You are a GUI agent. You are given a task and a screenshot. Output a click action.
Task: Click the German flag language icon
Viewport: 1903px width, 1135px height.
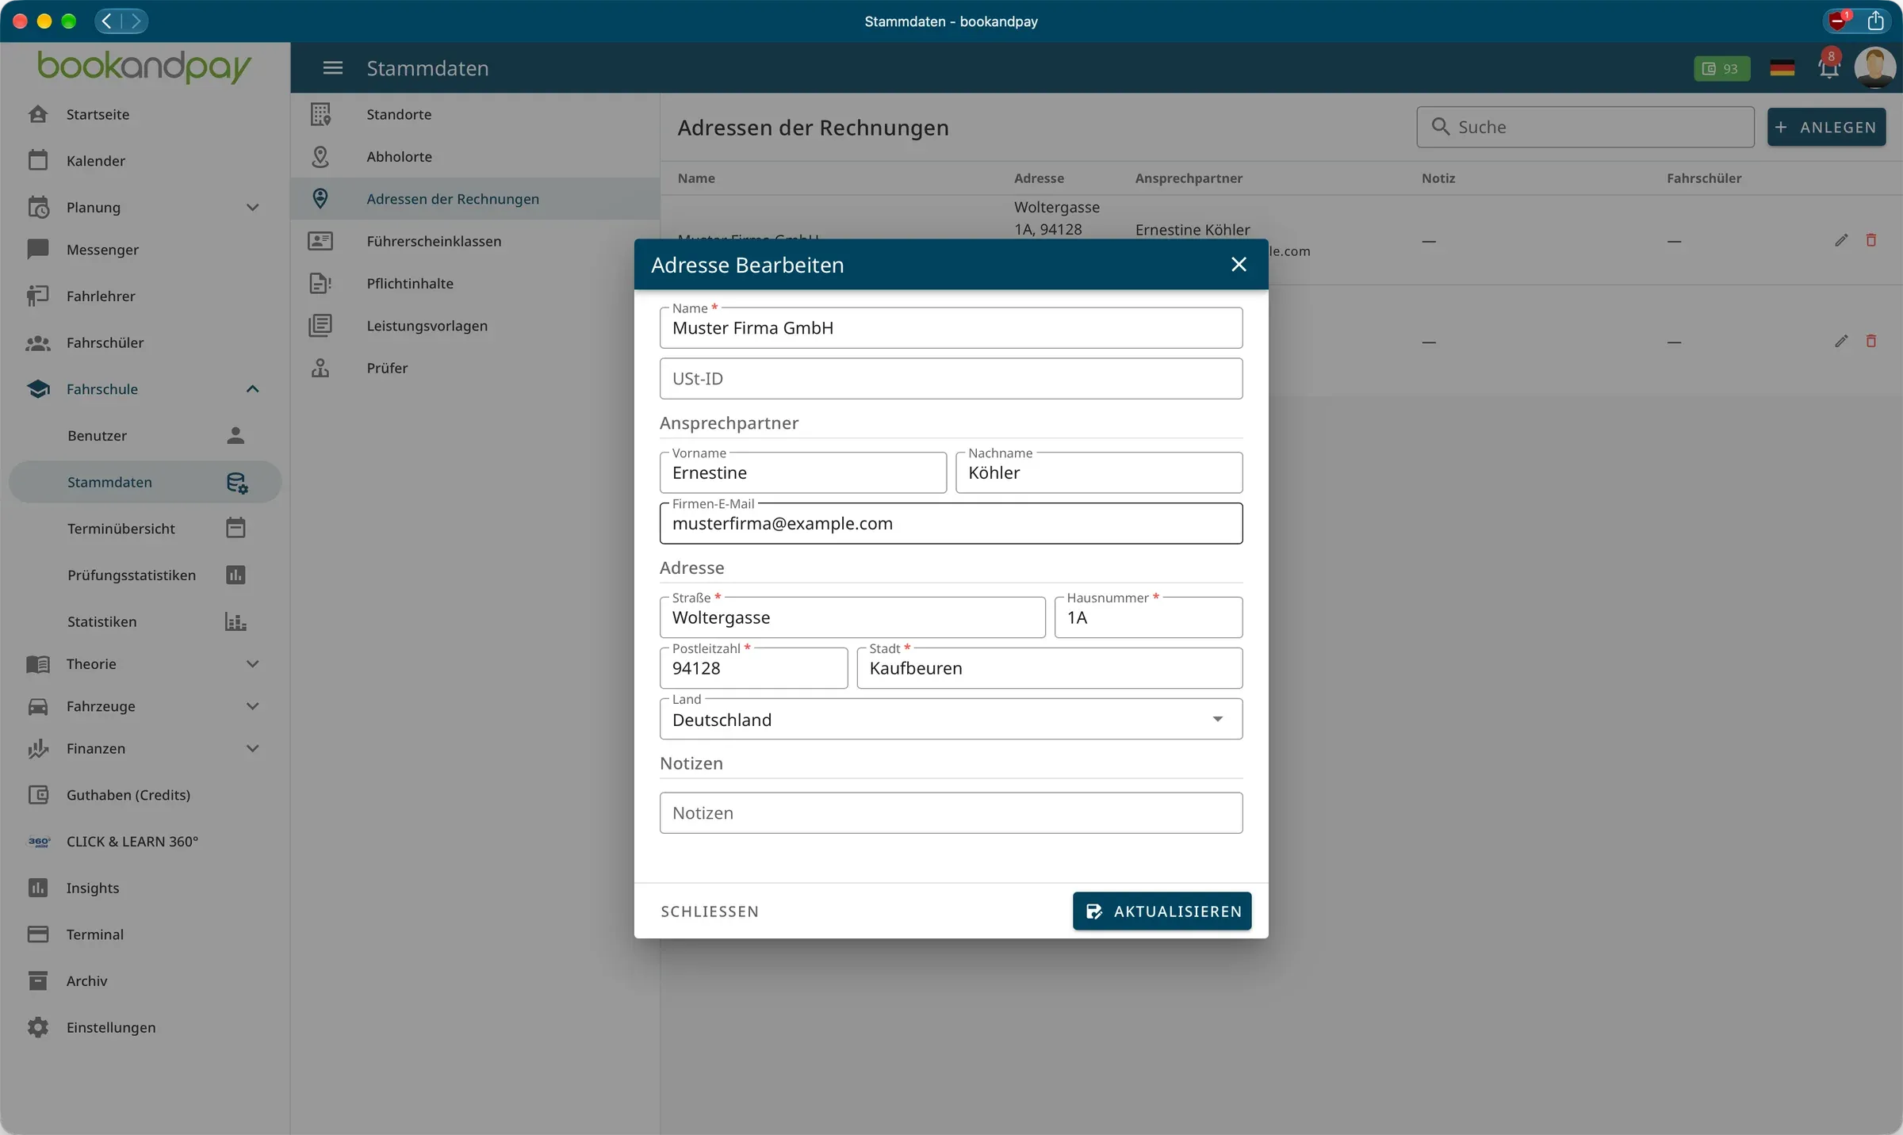[1782, 68]
